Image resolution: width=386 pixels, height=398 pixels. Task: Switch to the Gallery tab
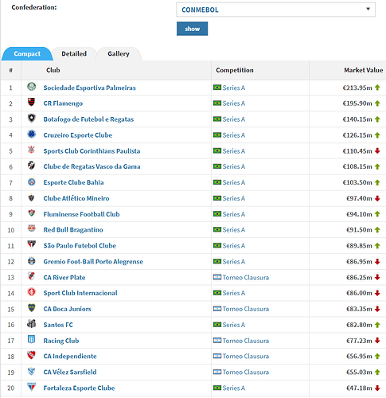tap(119, 54)
